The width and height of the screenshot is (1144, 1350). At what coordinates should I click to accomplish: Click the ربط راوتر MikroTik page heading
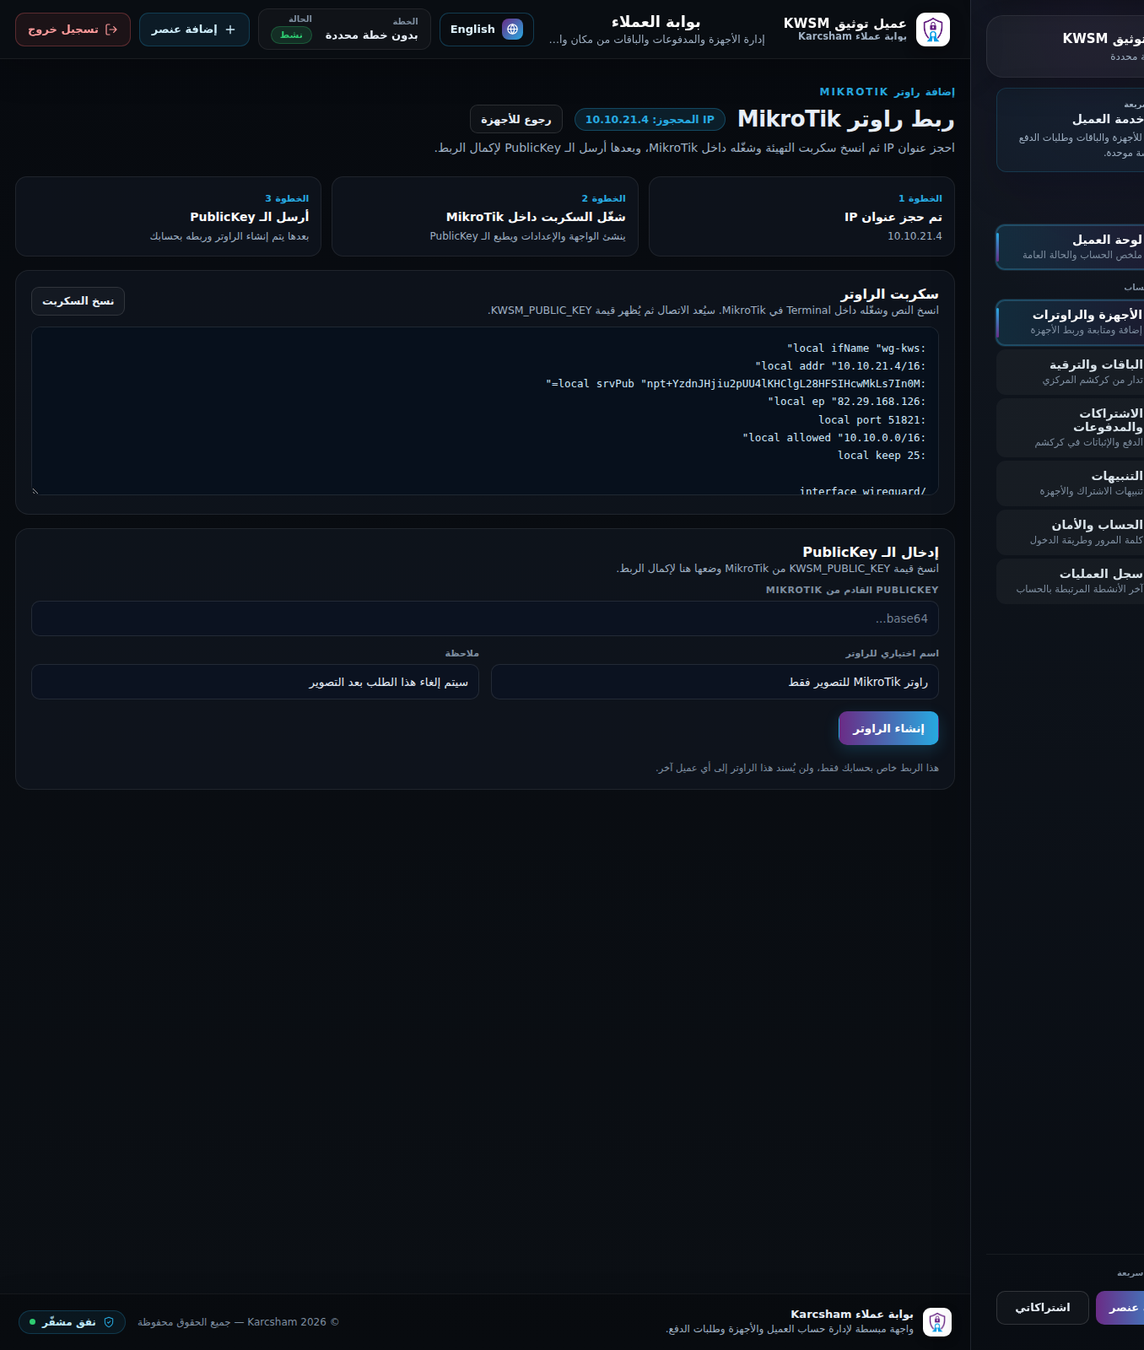click(x=846, y=119)
